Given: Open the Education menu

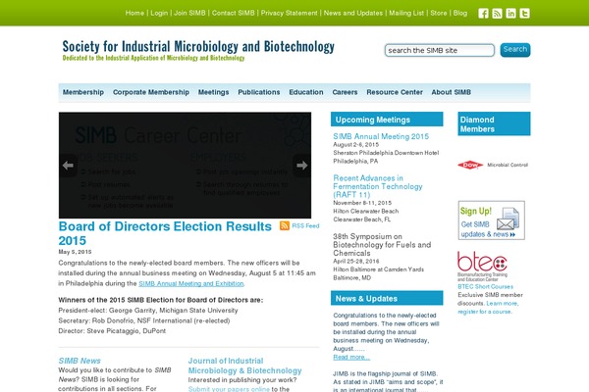Looking at the screenshot, I should [306, 92].
